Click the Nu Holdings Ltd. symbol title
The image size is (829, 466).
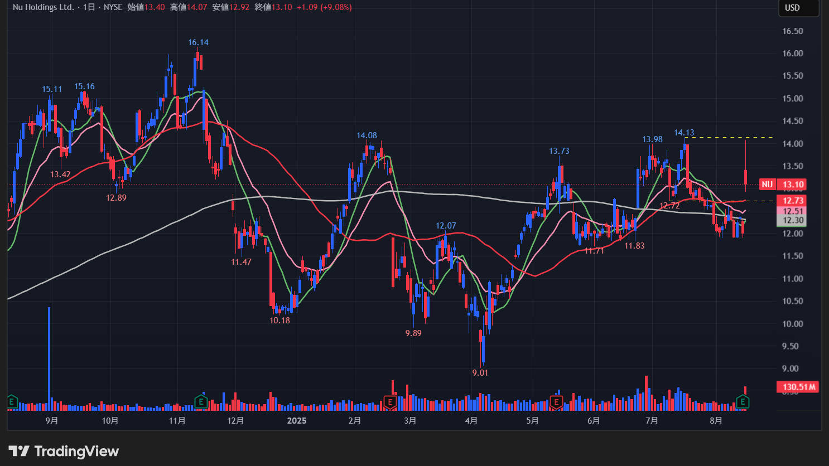[x=44, y=7]
